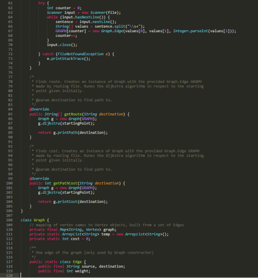The width and height of the screenshot is (258, 278).
Task: Click '@Override' annotation on line 99
Action: tap(39, 179)
